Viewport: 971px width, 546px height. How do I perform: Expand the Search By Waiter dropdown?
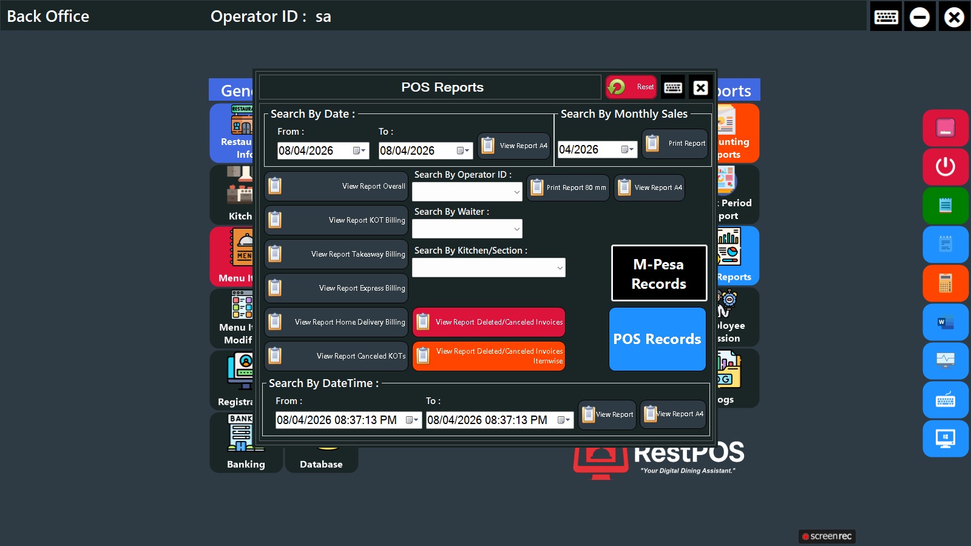[x=516, y=229]
